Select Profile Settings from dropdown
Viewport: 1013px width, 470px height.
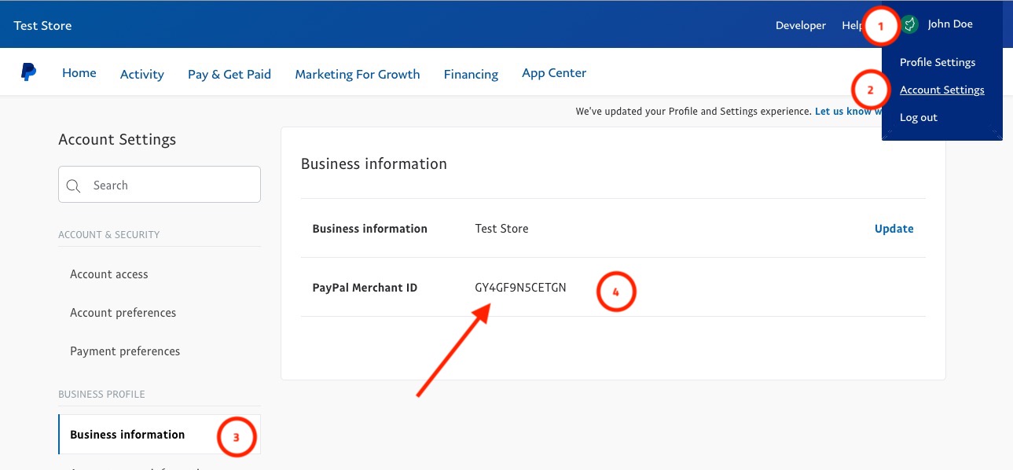point(938,62)
